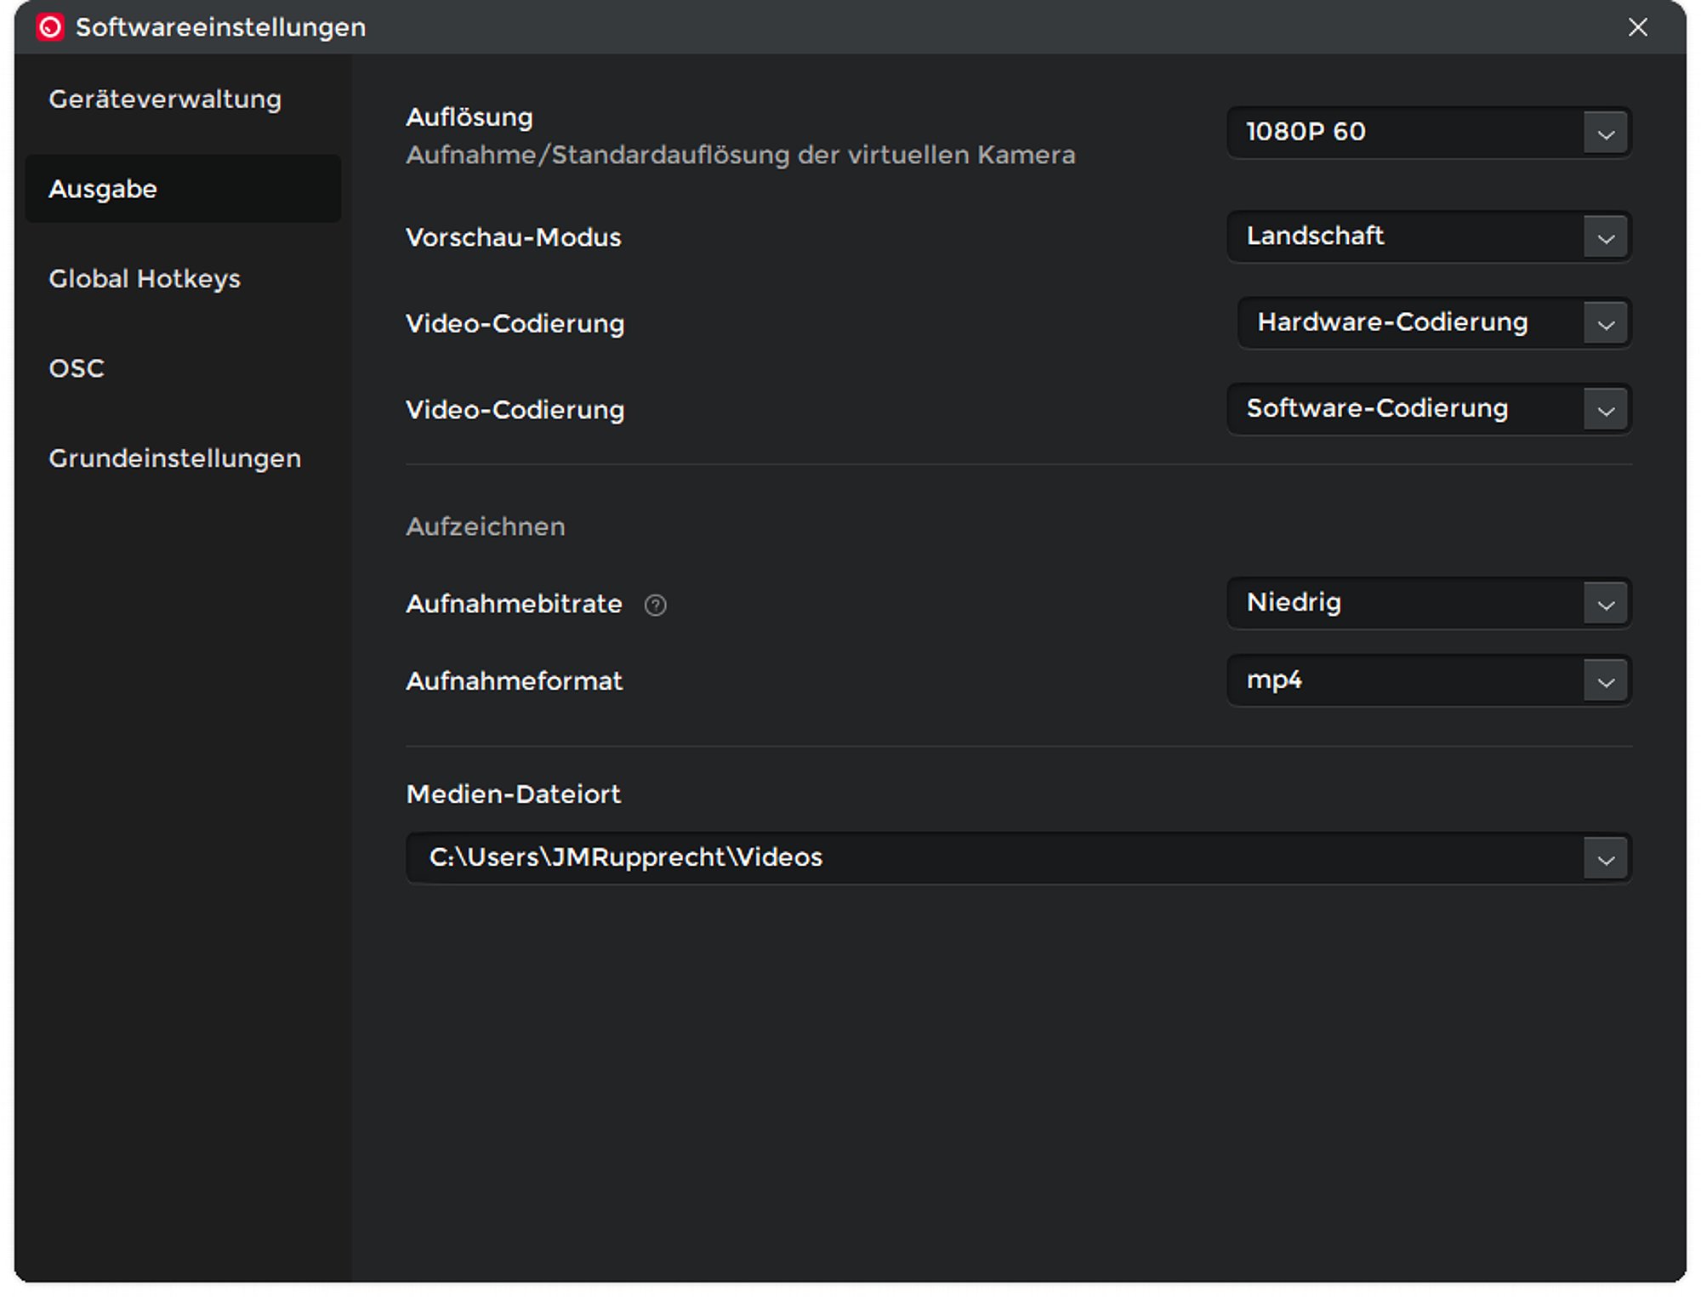This screenshot has width=1701, height=1297.
Task: Go to the OSC settings tab
Action: pyautogui.click(x=77, y=368)
